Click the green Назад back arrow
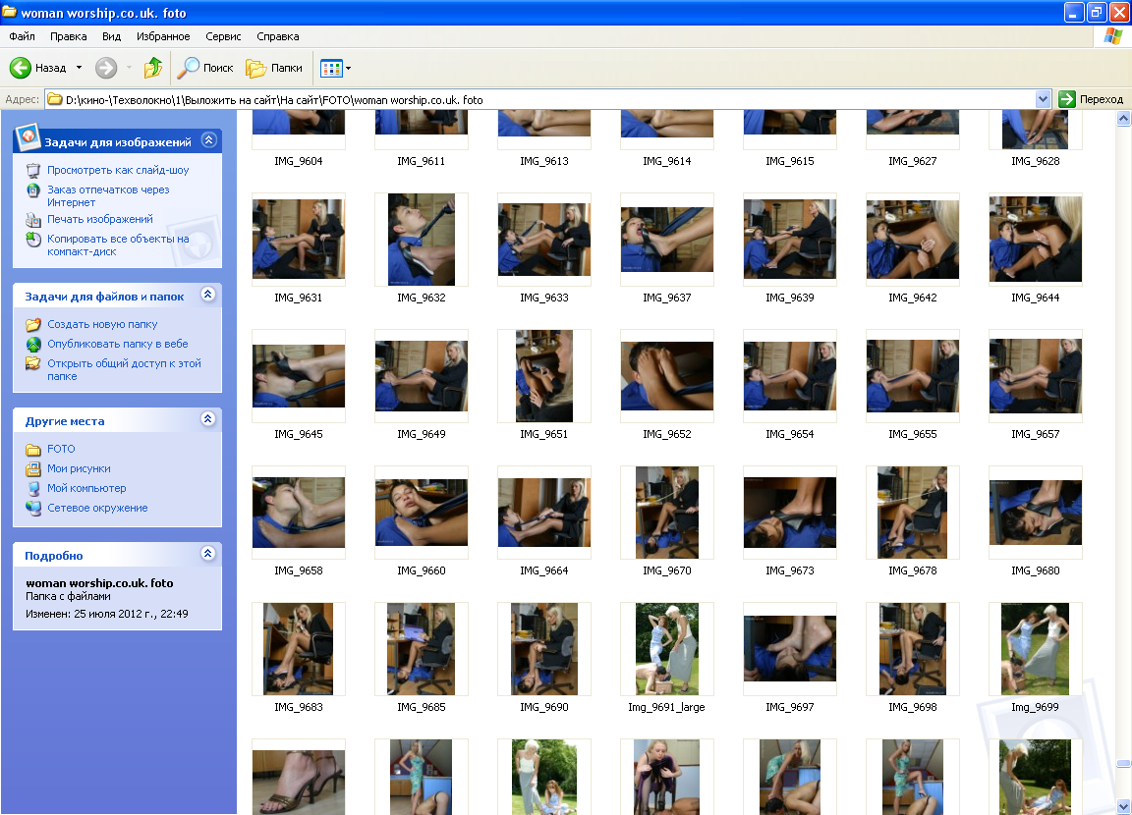The image size is (1132, 815). click(21, 68)
